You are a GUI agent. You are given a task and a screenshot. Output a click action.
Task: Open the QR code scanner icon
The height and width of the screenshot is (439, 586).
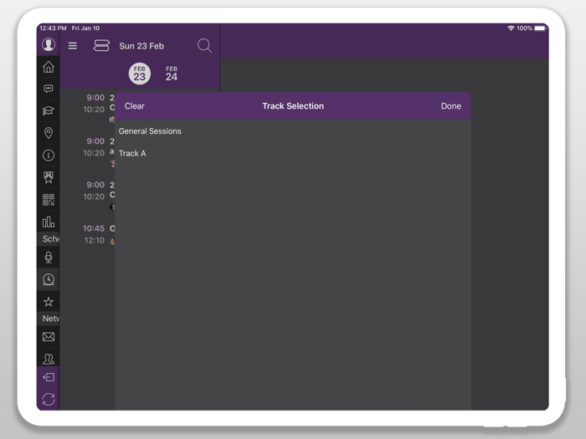[49, 200]
